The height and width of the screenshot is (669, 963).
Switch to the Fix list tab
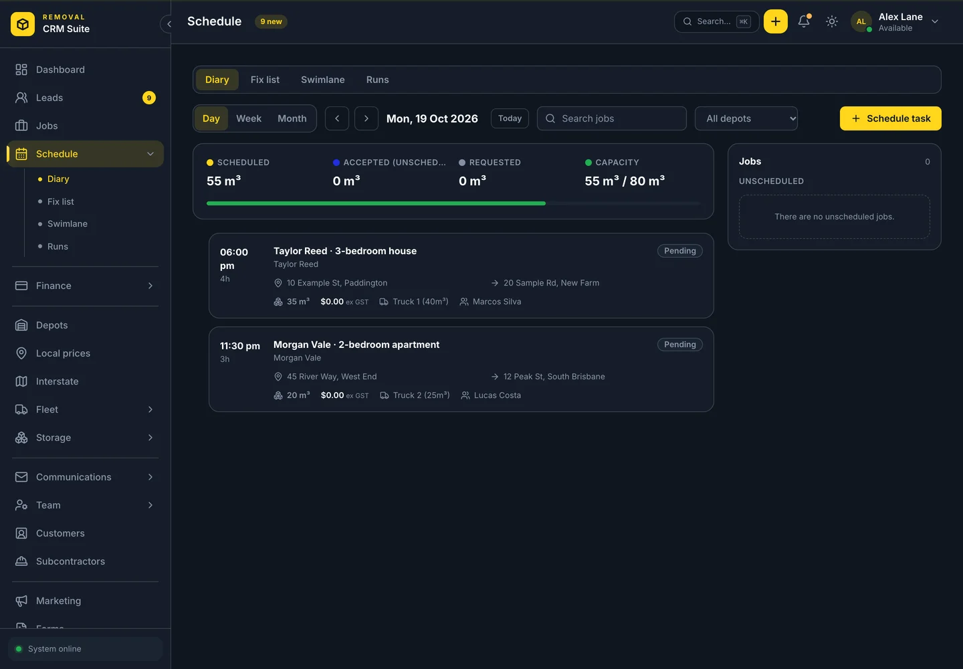[265, 80]
